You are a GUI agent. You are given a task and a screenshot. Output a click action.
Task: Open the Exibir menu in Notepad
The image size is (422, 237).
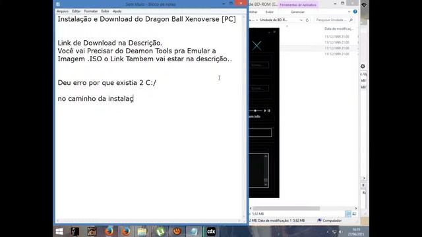tap(105, 11)
